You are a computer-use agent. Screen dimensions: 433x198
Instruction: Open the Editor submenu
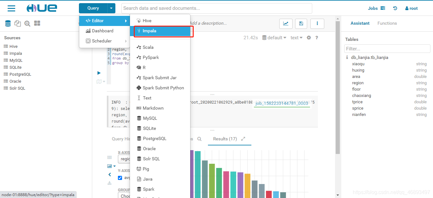tap(105, 21)
